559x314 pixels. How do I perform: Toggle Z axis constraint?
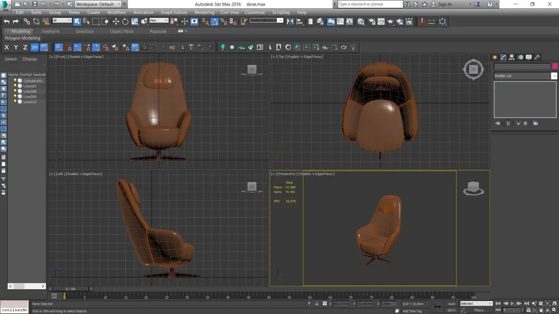(x=25, y=47)
